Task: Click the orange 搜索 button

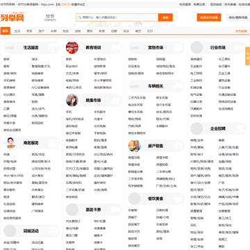Action: click(165, 17)
